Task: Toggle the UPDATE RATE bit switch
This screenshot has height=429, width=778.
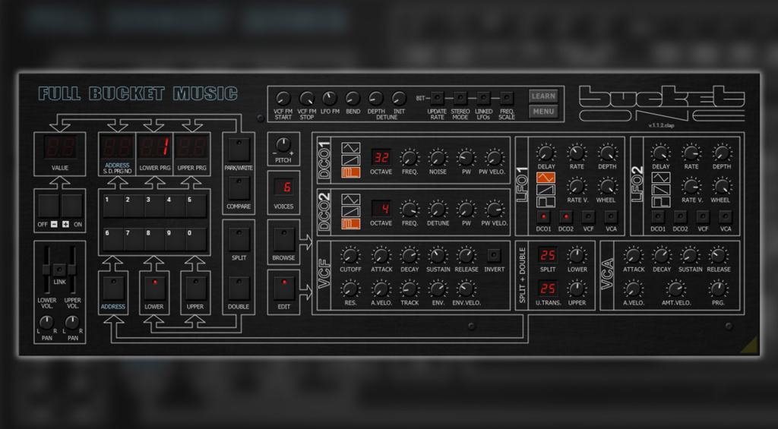Action: tap(437, 98)
